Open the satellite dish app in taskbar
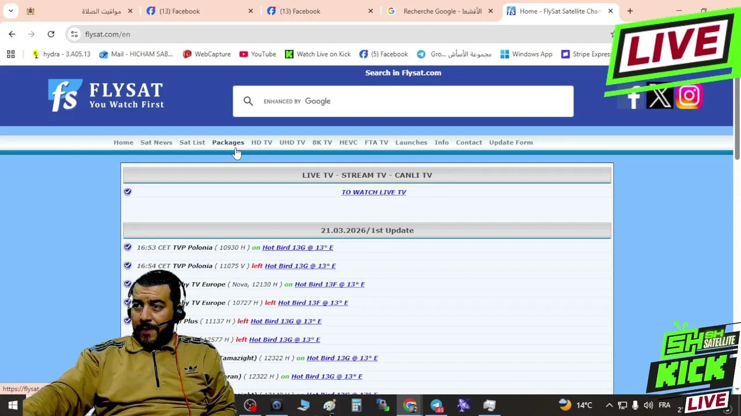 [463, 406]
